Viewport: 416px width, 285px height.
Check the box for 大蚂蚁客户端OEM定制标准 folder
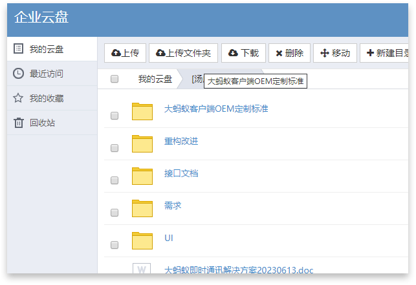click(x=115, y=116)
